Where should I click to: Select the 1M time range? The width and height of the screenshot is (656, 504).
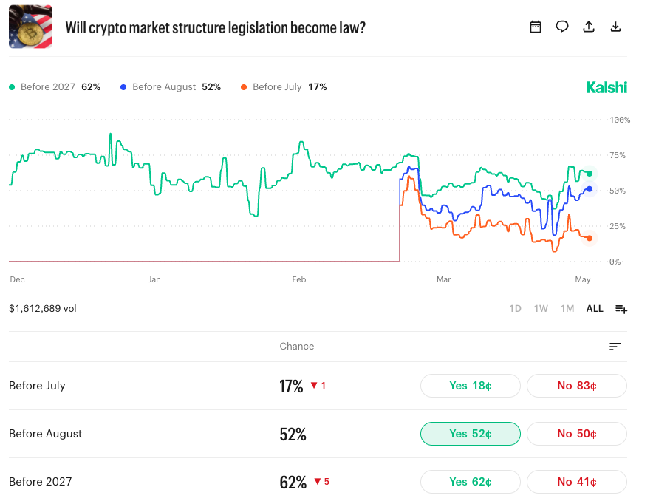click(567, 308)
